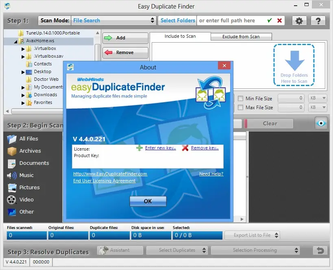Click folder tree scroll-up arrow
Screen dimensions: 333x270
(x=98, y=33)
